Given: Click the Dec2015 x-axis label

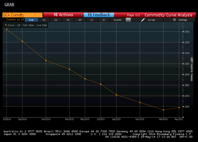Looking at the screenshot, I should [140, 119].
